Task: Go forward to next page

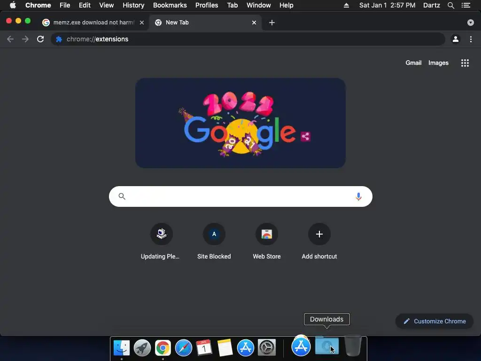Action: click(25, 39)
